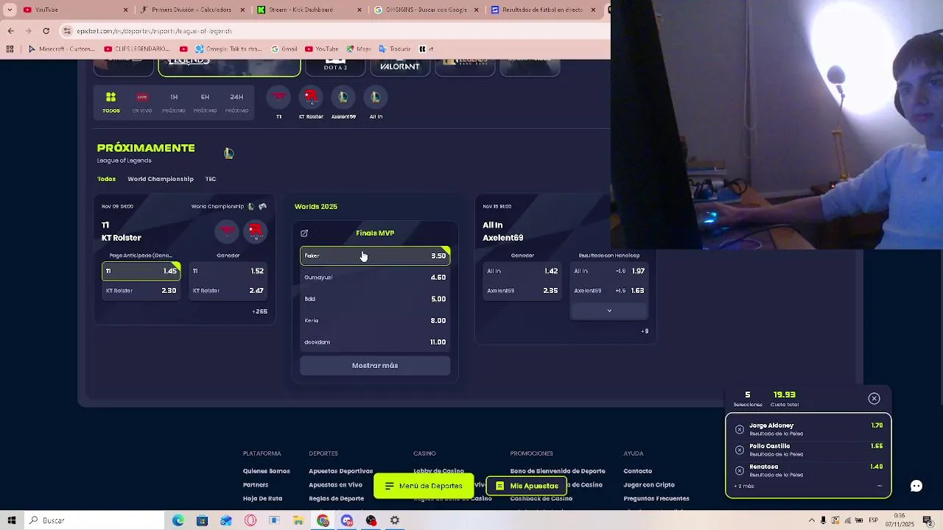Pick the All In team icon filter
This screenshot has height=530, width=943.
(x=376, y=96)
